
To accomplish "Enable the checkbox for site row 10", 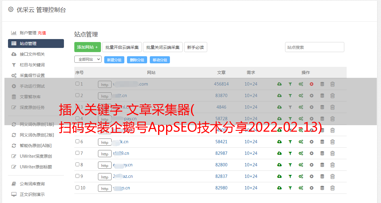I will click(77, 188).
